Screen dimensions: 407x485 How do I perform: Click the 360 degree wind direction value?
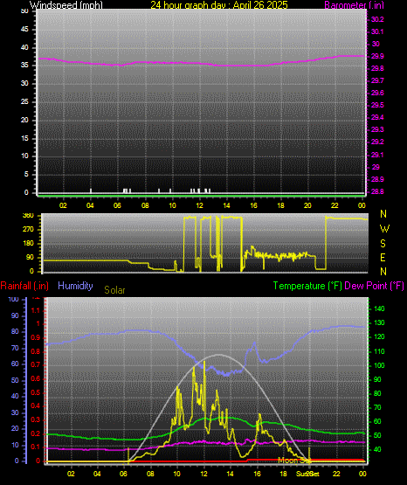tap(28, 216)
